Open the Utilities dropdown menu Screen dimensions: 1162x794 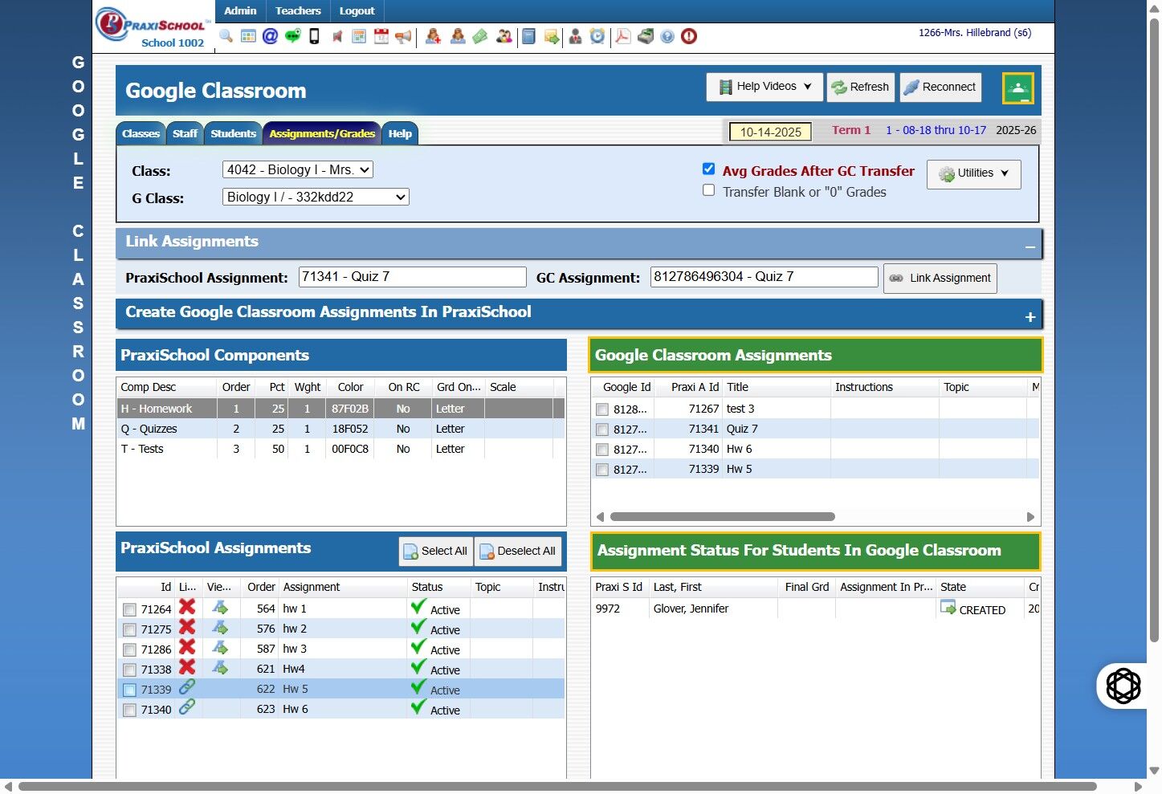[973, 173]
